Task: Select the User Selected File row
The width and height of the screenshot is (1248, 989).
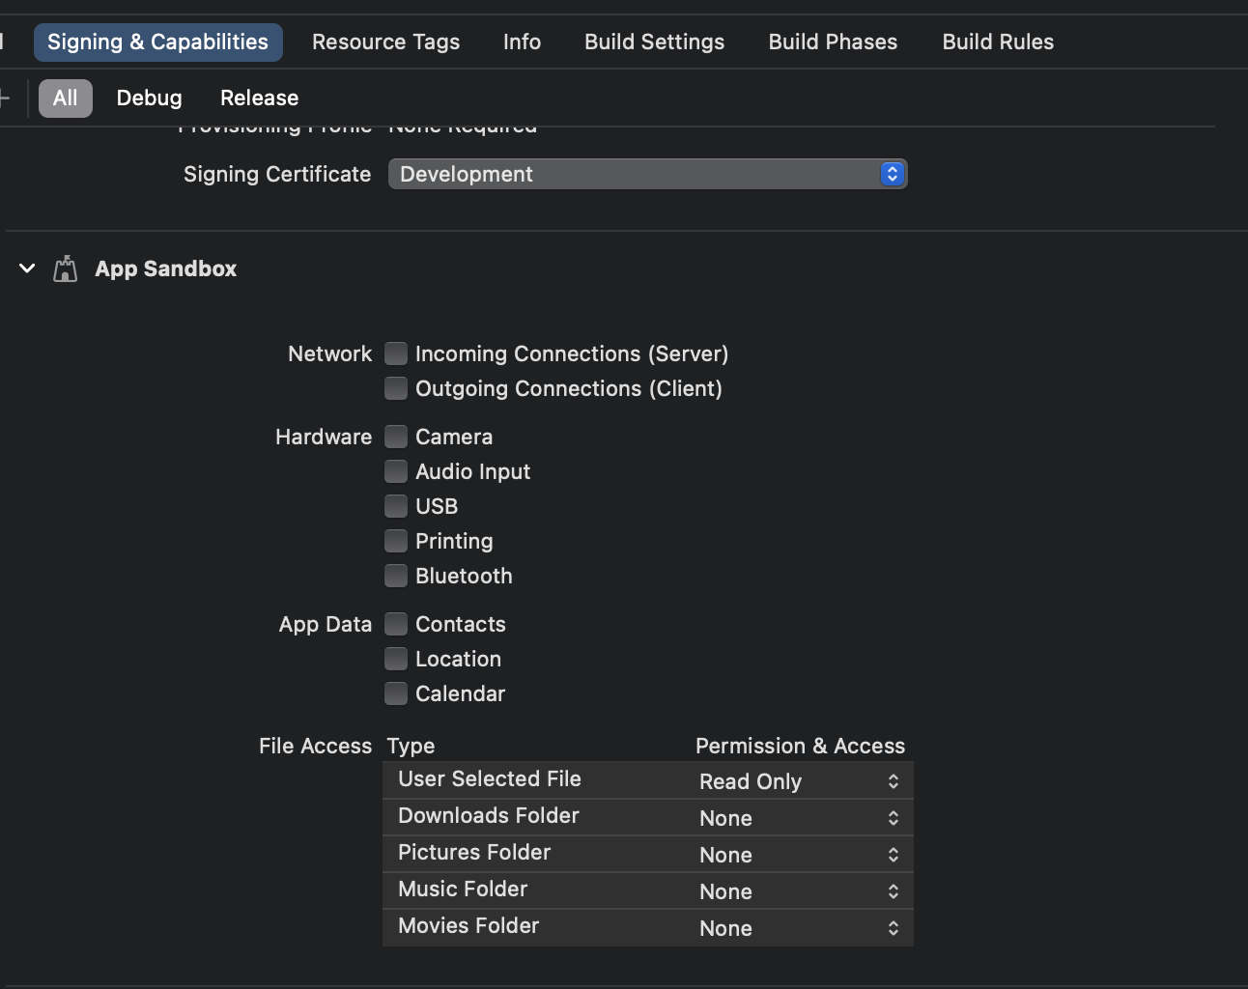Action: pos(647,780)
